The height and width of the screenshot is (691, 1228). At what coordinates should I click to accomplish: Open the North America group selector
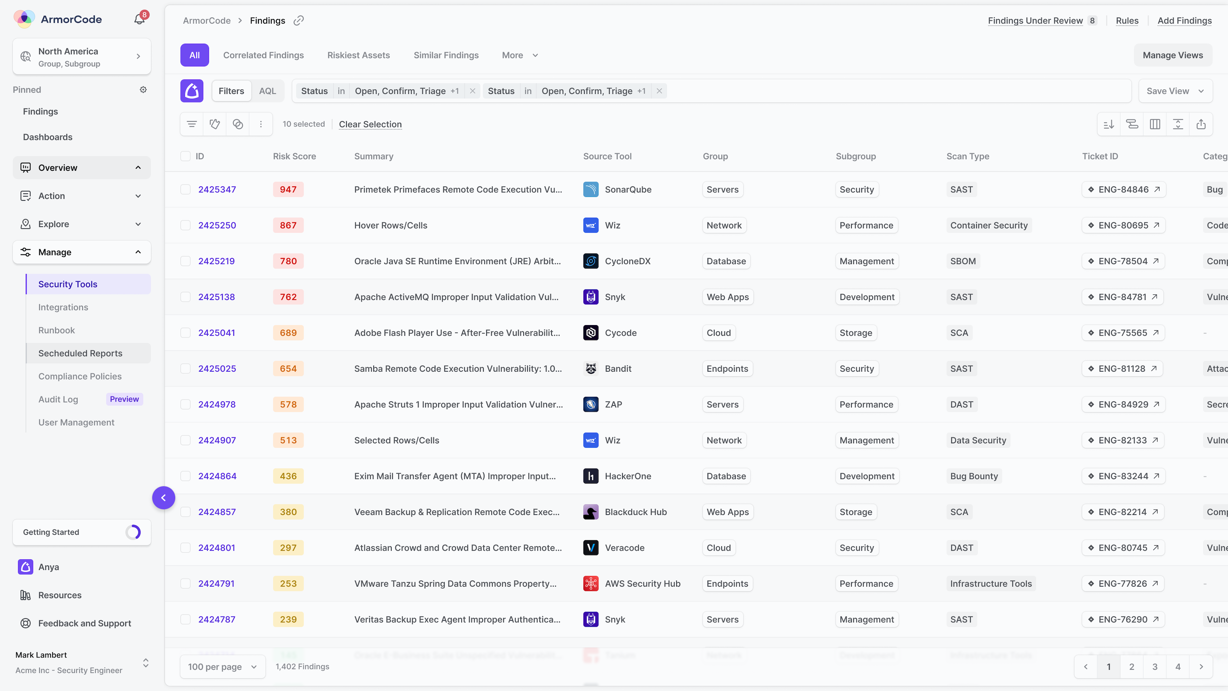click(x=82, y=56)
